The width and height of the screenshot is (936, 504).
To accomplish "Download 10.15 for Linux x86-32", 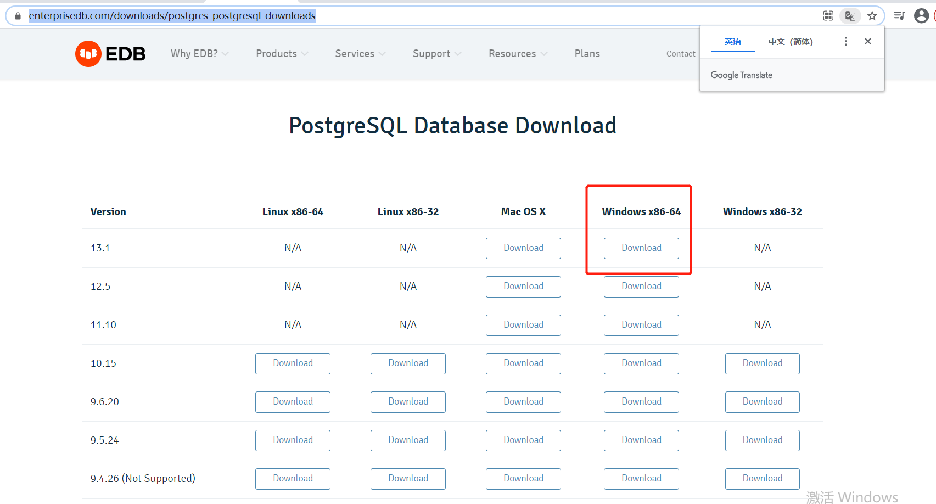I will click(408, 363).
